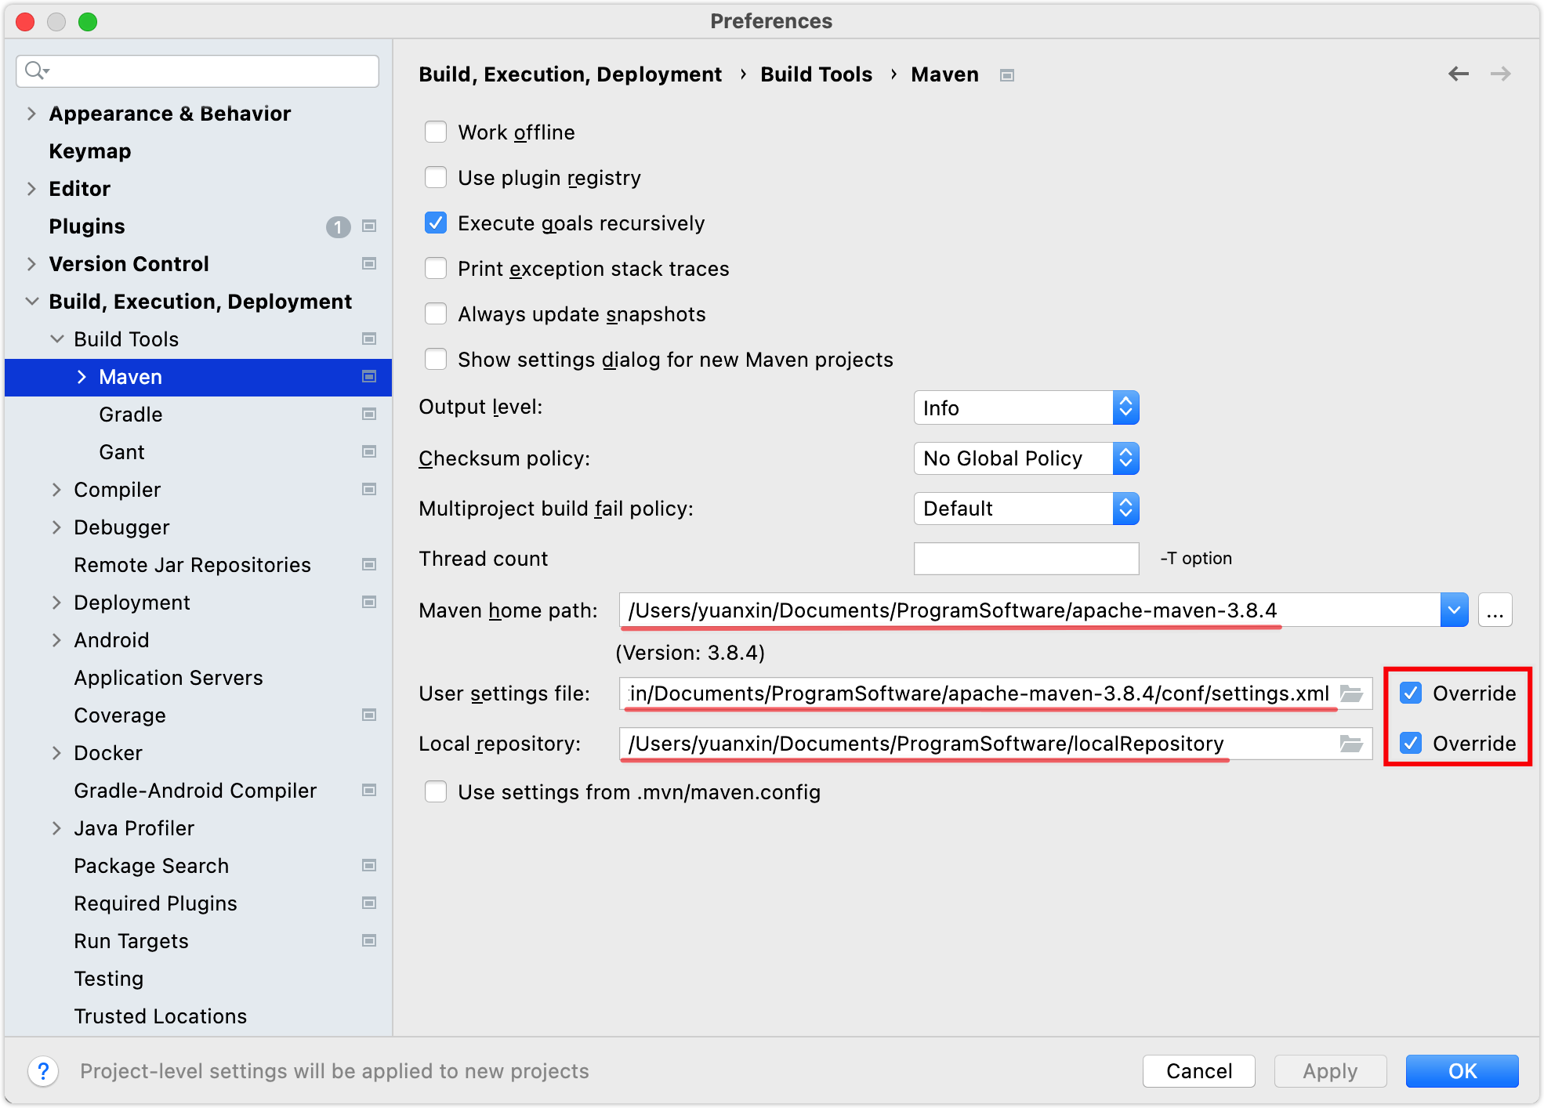Expand Appearance & Behavior section
Screen dimensions: 1544x1108
(31, 114)
